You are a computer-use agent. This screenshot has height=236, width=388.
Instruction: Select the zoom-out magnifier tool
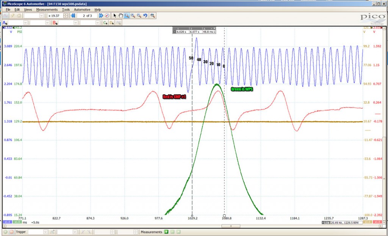pos(139,16)
